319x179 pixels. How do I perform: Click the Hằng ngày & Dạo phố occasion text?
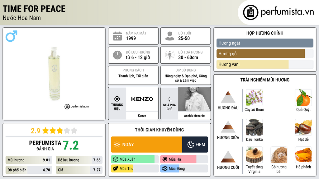click(186, 78)
